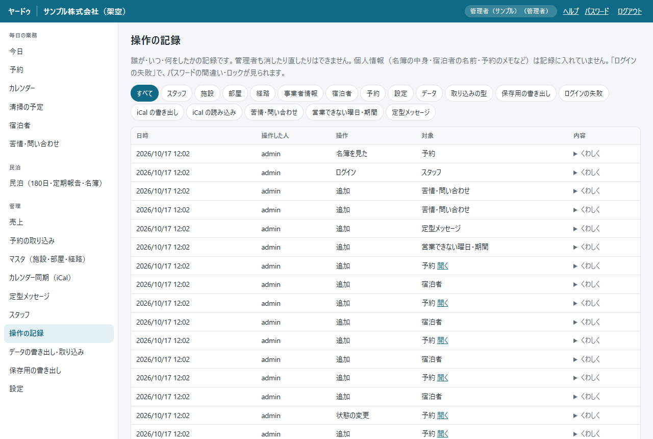Open 開く link in 状態の変更 row
653x439 pixels.
click(x=443, y=416)
